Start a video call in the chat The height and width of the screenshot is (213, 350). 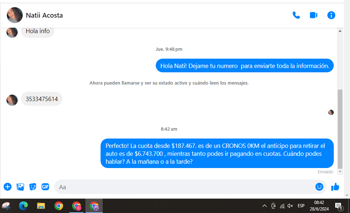click(313, 15)
